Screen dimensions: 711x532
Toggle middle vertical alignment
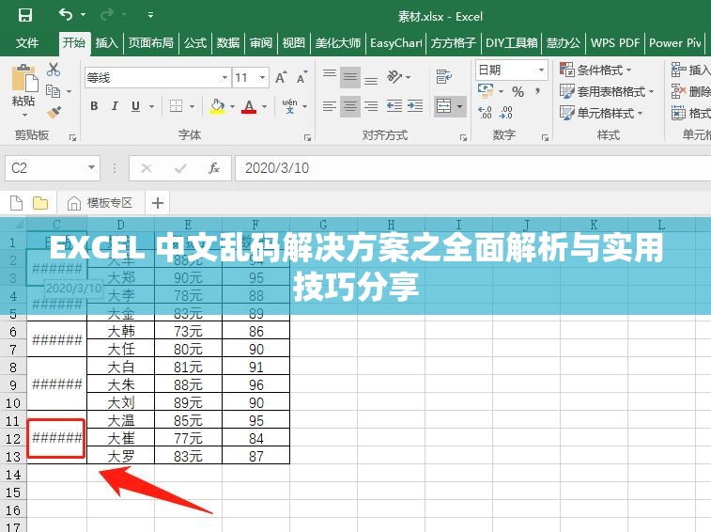[x=350, y=77]
